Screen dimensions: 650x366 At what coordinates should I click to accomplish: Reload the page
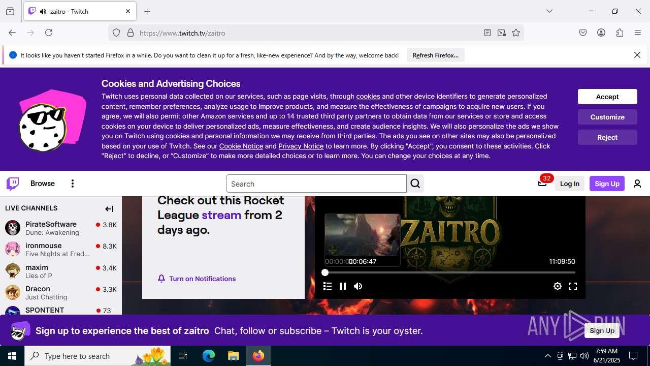[49, 33]
